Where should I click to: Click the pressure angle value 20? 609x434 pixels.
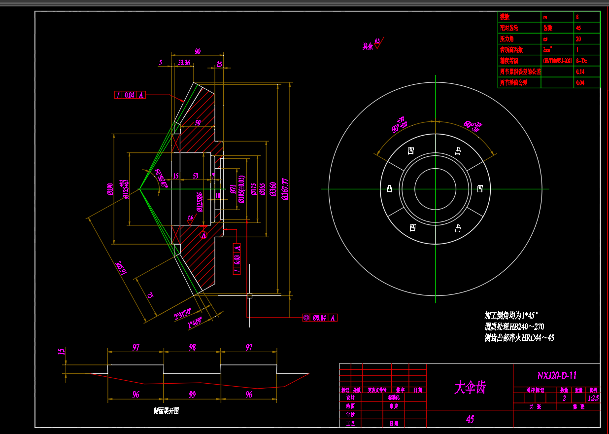click(x=578, y=38)
